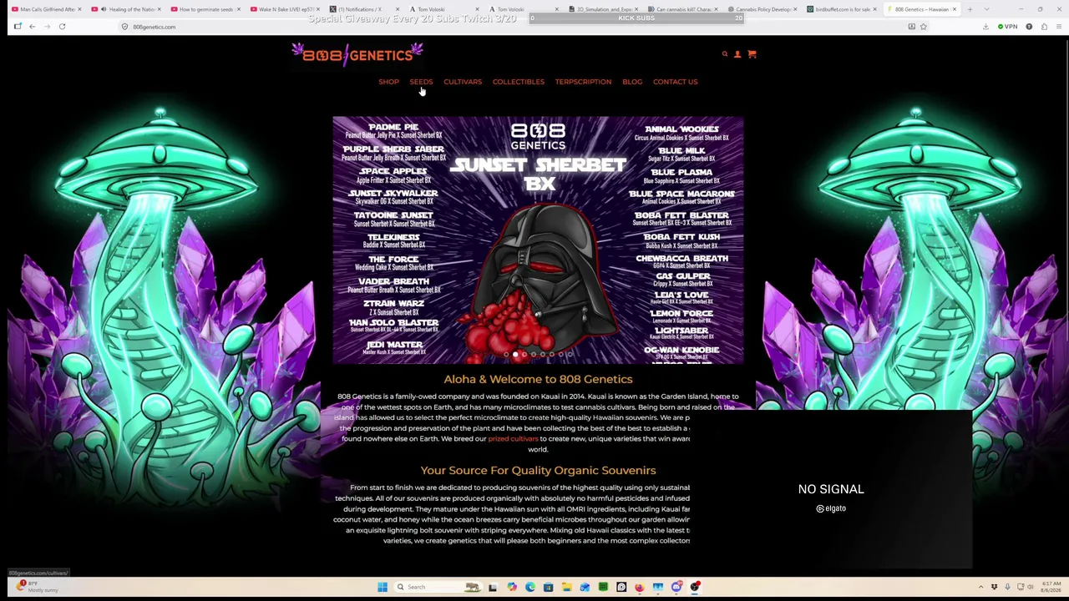This screenshot has height=601, width=1069.
Task: Open File Explorer from the taskbar
Action: click(566, 587)
